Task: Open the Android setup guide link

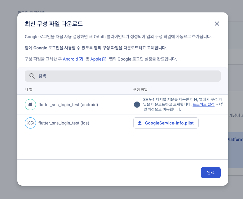Action: 70,59
